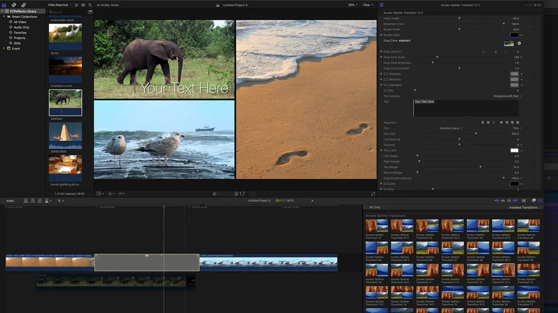Viewport: 558px width, 313px height.
Task: Select the elephant connected clip in timeline
Action: click(116, 281)
